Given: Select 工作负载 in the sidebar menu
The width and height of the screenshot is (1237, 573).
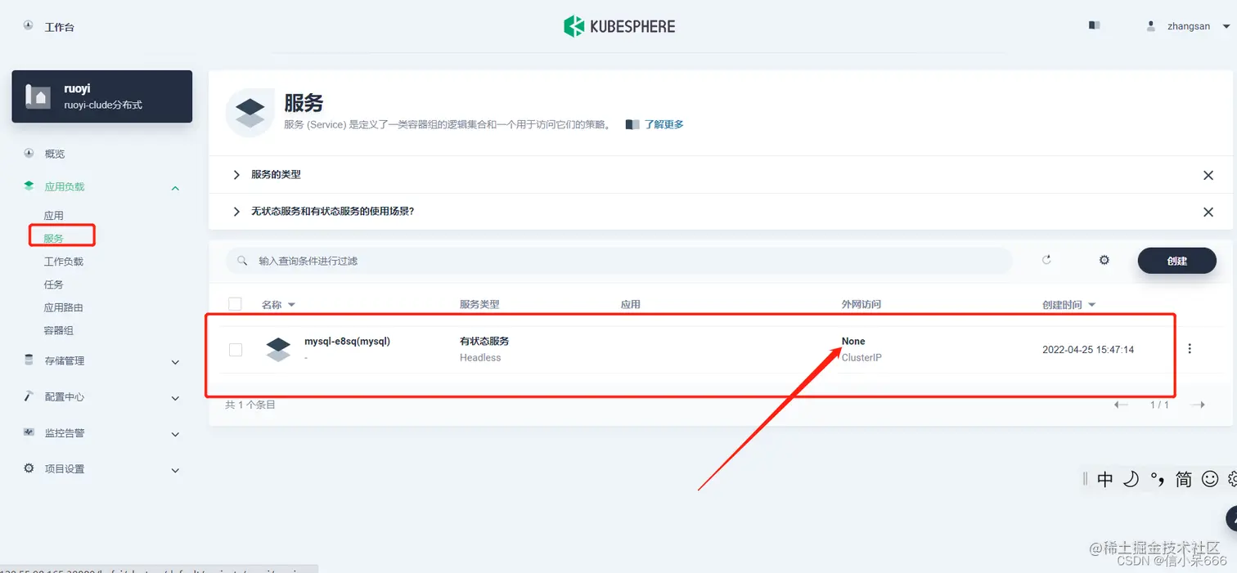Looking at the screenshot, I should [64, 261].
